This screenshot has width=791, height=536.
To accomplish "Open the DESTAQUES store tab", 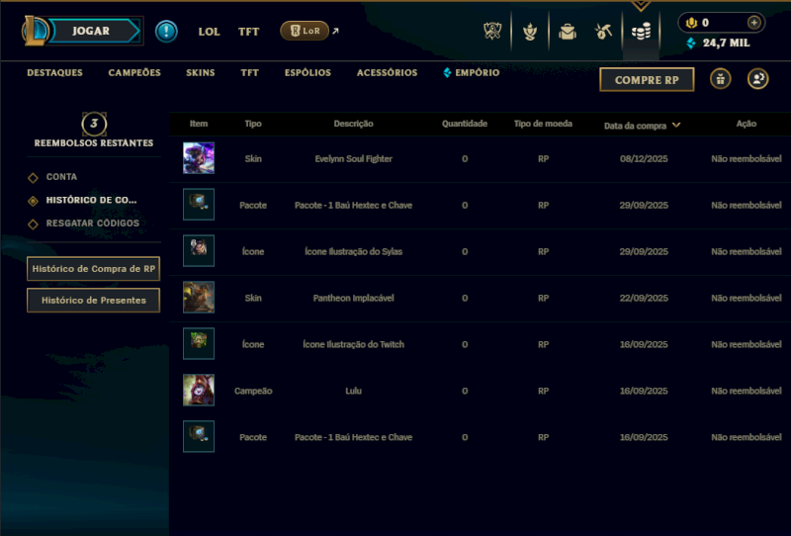I will click(x=55, y=72).
